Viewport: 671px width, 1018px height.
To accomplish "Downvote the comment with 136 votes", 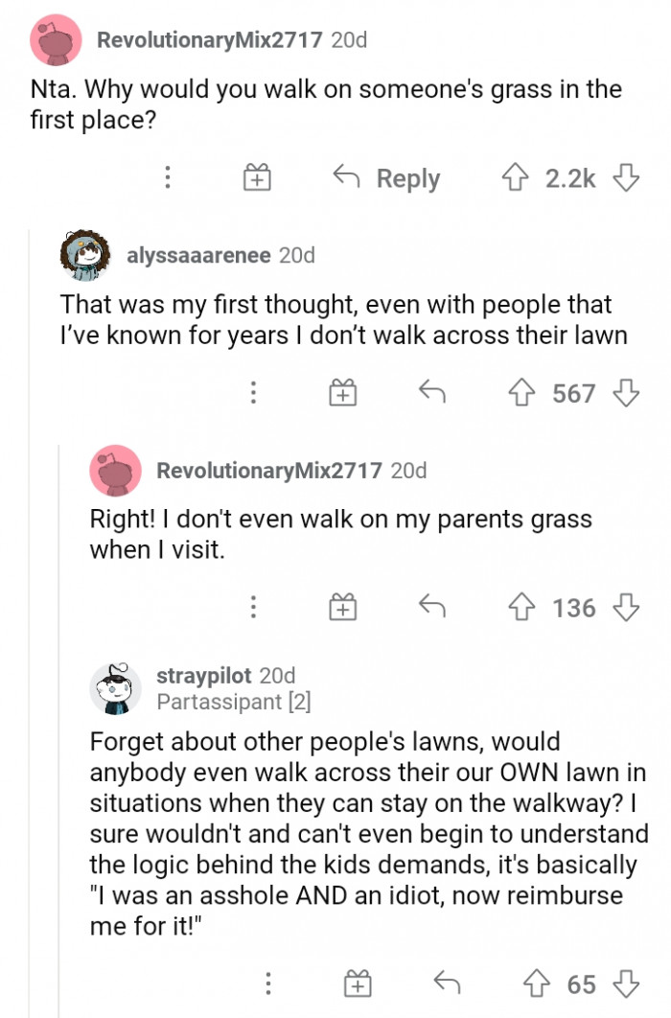I will pyautogui.click(x=625, y=608).
